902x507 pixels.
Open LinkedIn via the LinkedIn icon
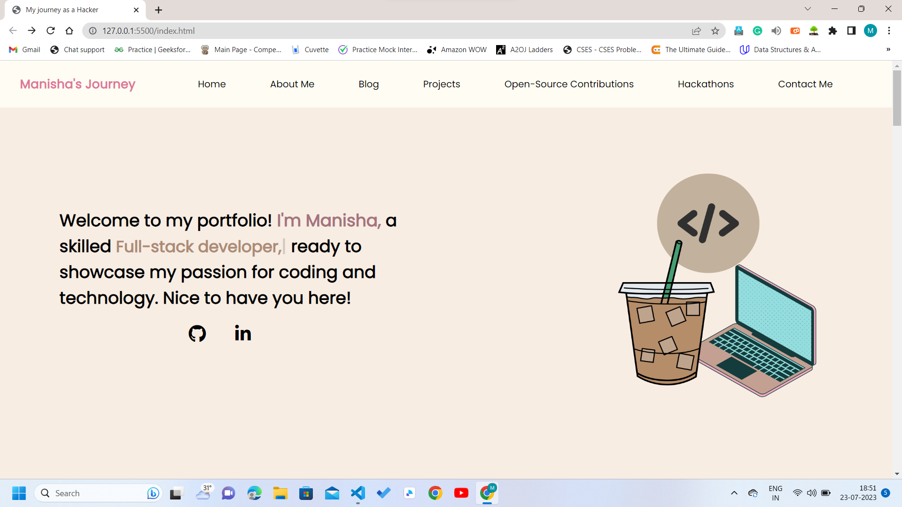(242, 333)
